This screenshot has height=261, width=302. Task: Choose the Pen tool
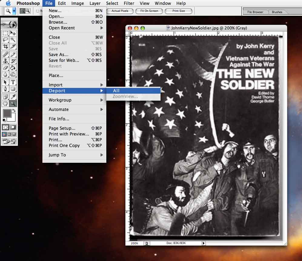tap(5, 89)
